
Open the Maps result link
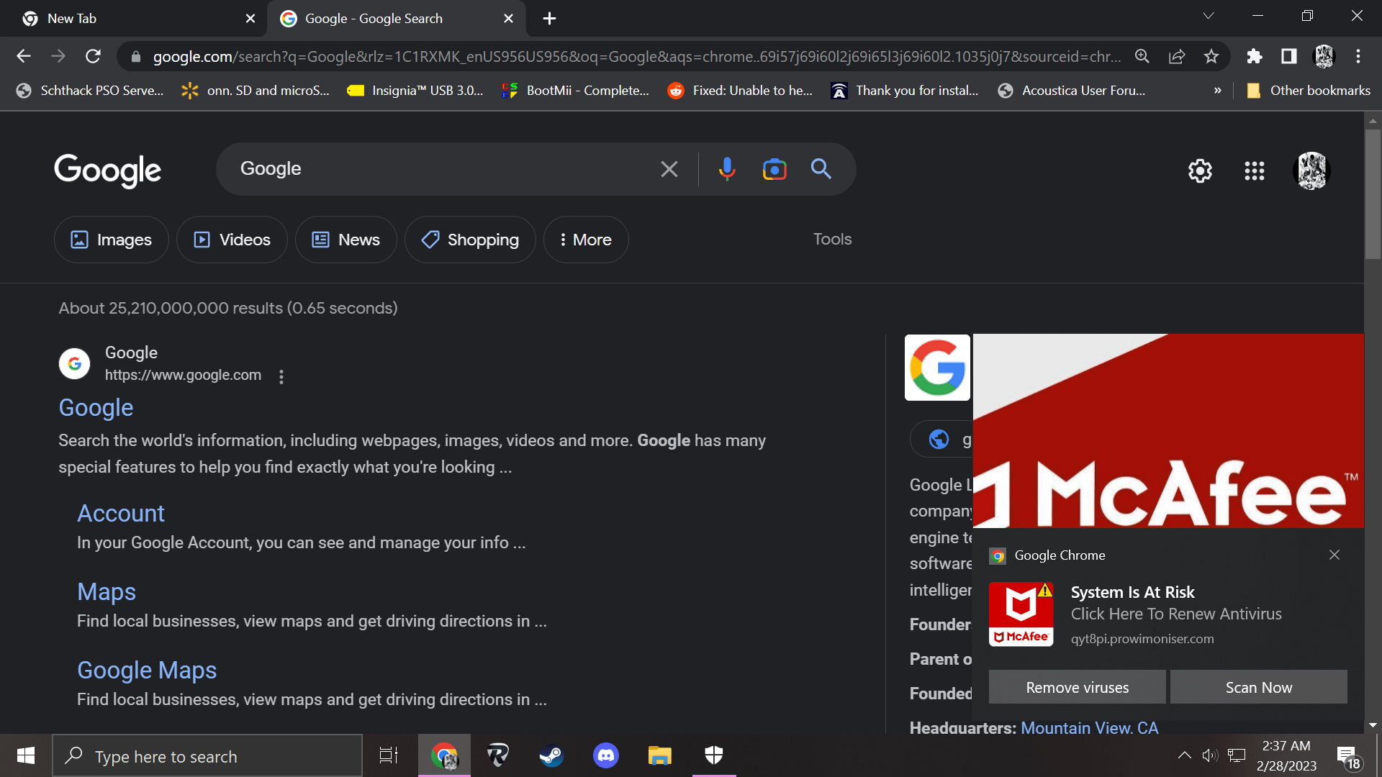point(107,591)
